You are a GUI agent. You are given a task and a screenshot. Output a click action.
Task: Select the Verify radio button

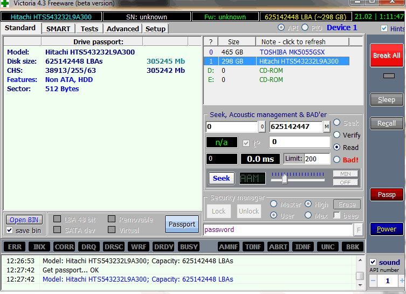336,135
